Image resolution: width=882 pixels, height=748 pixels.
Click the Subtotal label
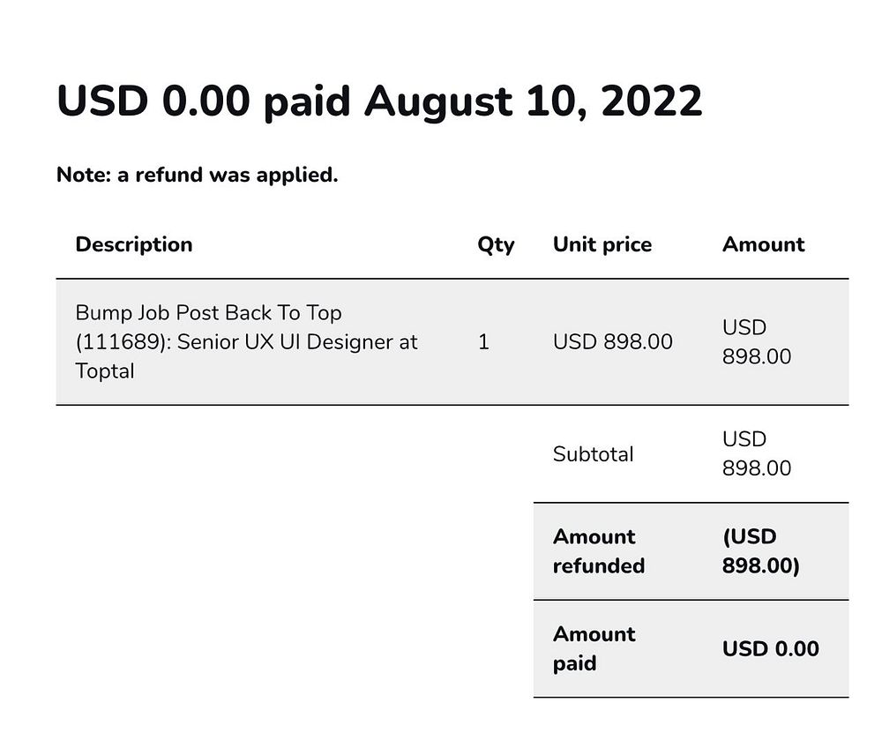(593, 454)
